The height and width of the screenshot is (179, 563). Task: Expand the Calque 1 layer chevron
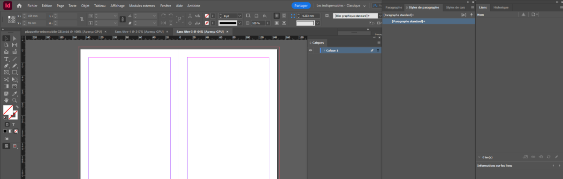[x=324, y=50]
